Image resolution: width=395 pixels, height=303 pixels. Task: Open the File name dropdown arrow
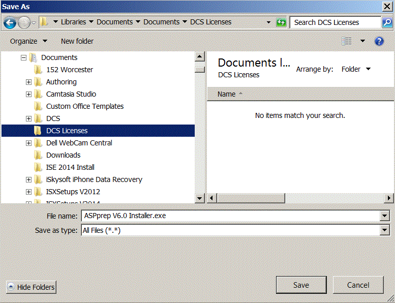click(385, 216)
